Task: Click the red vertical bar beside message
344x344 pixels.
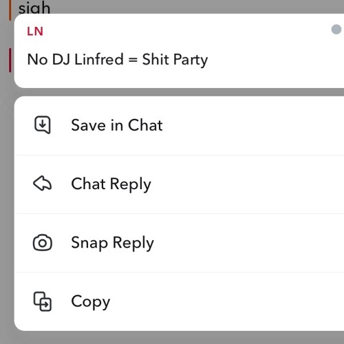Action: [x=10, y=60]
